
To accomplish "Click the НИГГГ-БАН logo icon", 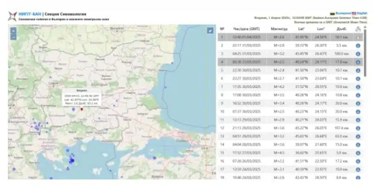I will [x=13, y=16].
